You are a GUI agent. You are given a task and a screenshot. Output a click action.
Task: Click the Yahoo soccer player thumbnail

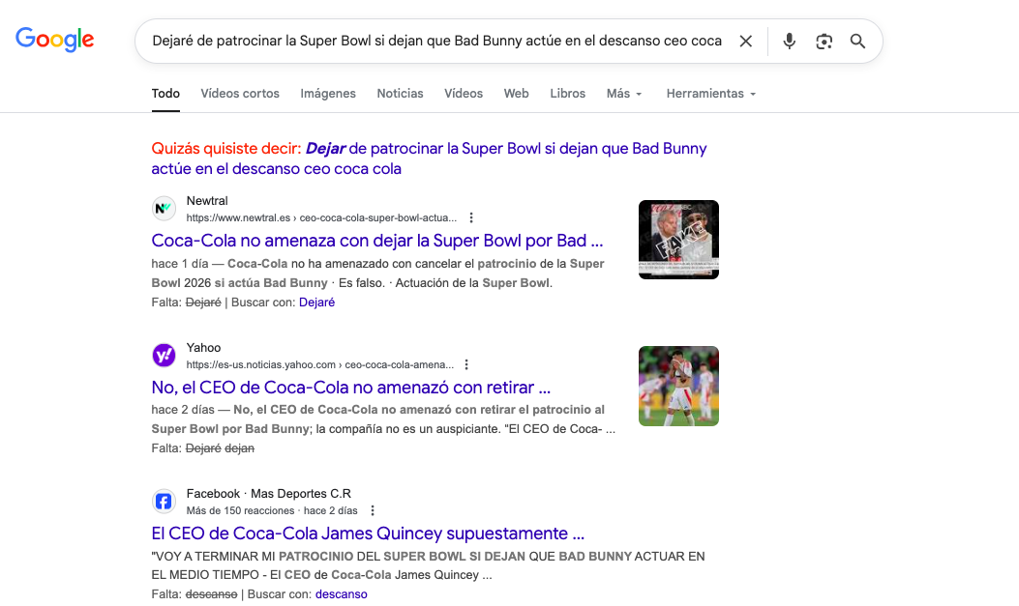pyautogui.click(x=678, y=387)
